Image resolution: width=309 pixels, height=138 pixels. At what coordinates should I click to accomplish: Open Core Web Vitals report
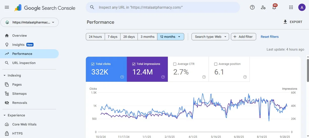coord(29,125)
